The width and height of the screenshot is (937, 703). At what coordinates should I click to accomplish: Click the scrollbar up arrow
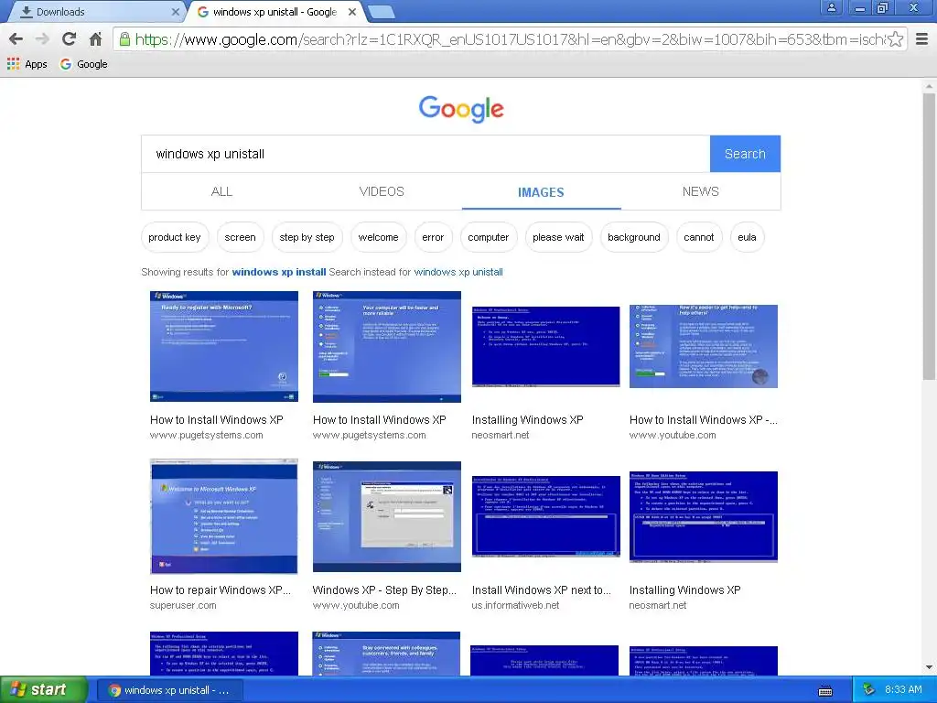click(929, 87)
